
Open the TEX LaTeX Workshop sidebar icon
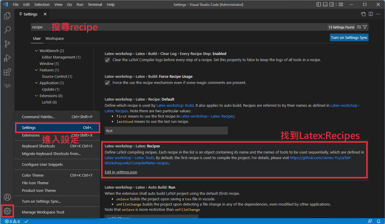coord(7,85)
